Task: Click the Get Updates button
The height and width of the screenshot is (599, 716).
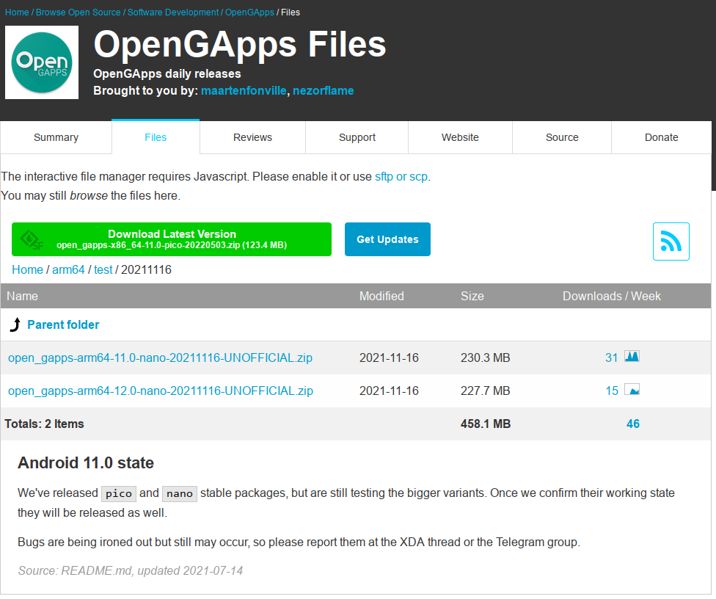Action: point(387,239)
